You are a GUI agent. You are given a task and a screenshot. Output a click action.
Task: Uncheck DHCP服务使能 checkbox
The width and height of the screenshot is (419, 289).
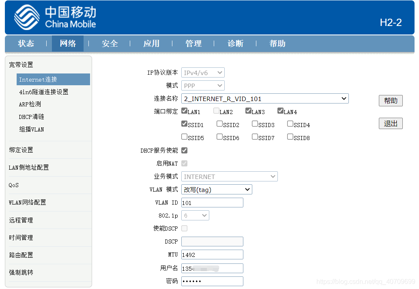(185, 150)
